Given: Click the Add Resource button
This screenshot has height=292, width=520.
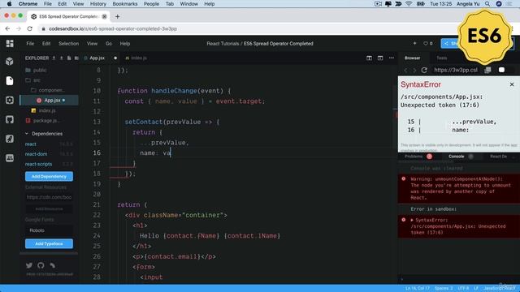Looking at the screenshot, I should pyautogui.click(x=49, y=209).
